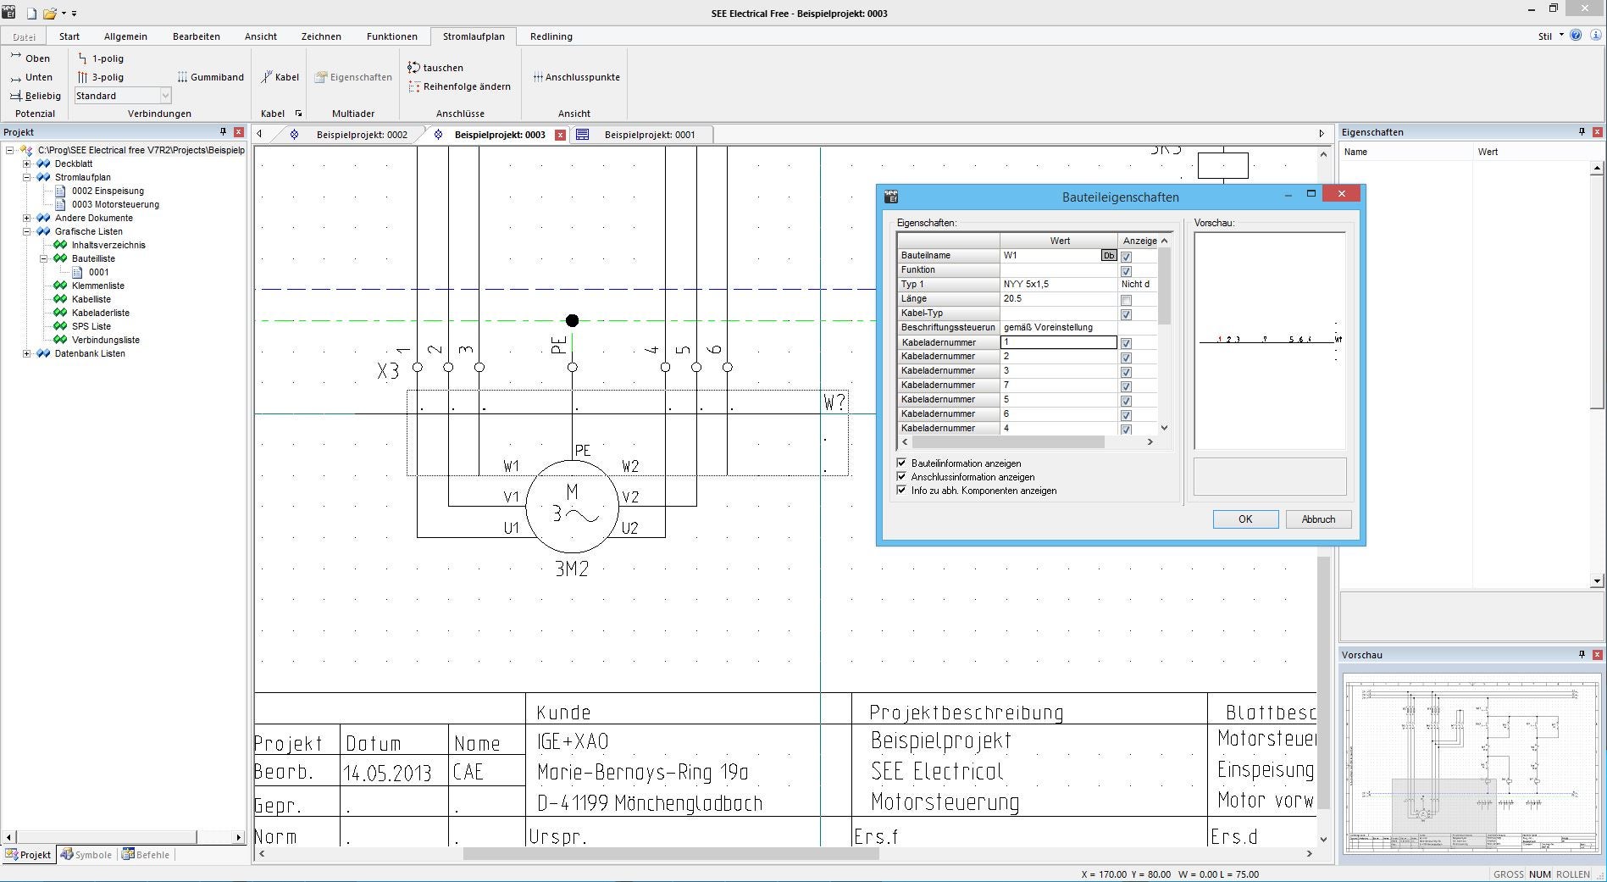Uncheck Bauteilinformation anzeigen checkbox
The width and height of the screenshot is (1607, 882).
pos(901,463)
